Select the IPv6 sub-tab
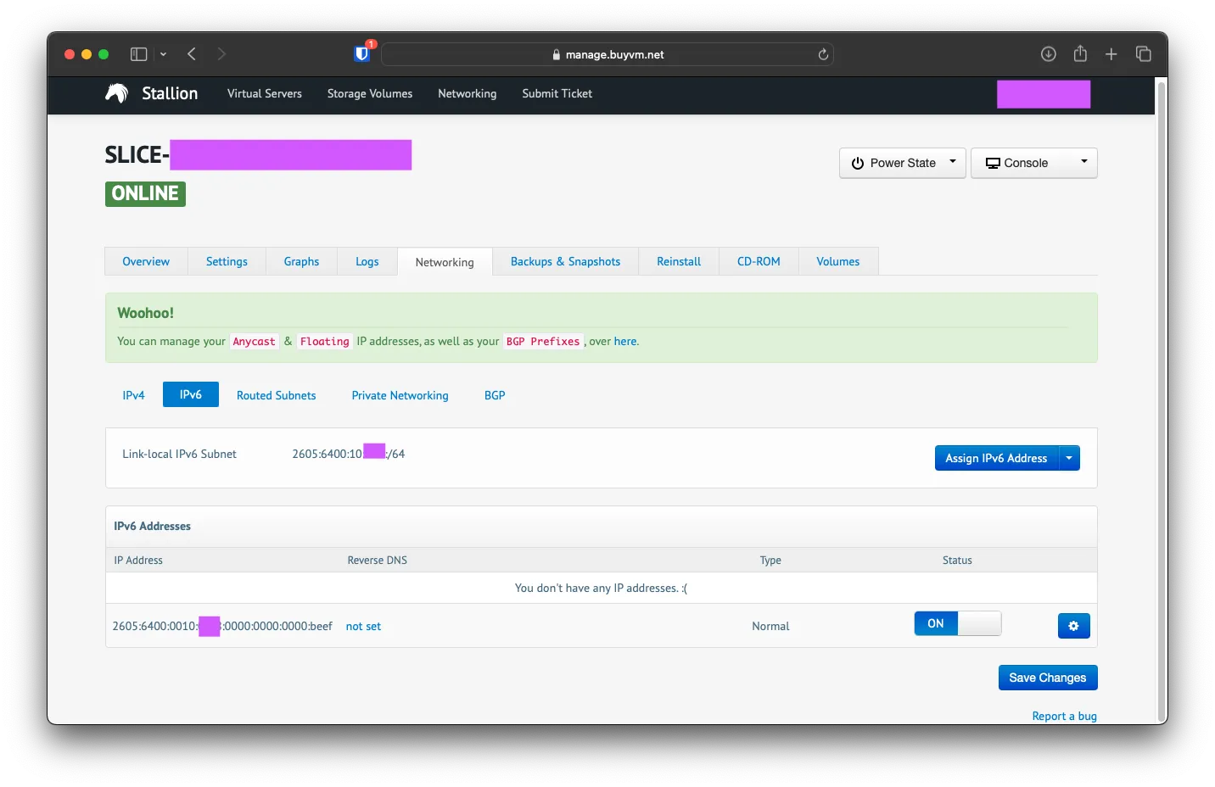The image size is (1215, 787). (191, 394)
